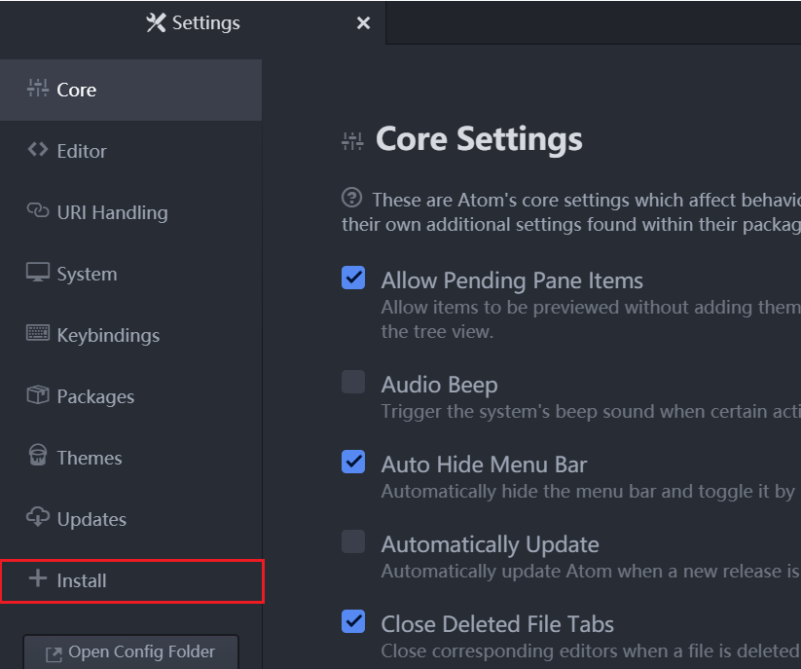This screenshot has width=801, height=669.
Task: Uncheck Close Deleted File Tabs
Action: [353, 621]
